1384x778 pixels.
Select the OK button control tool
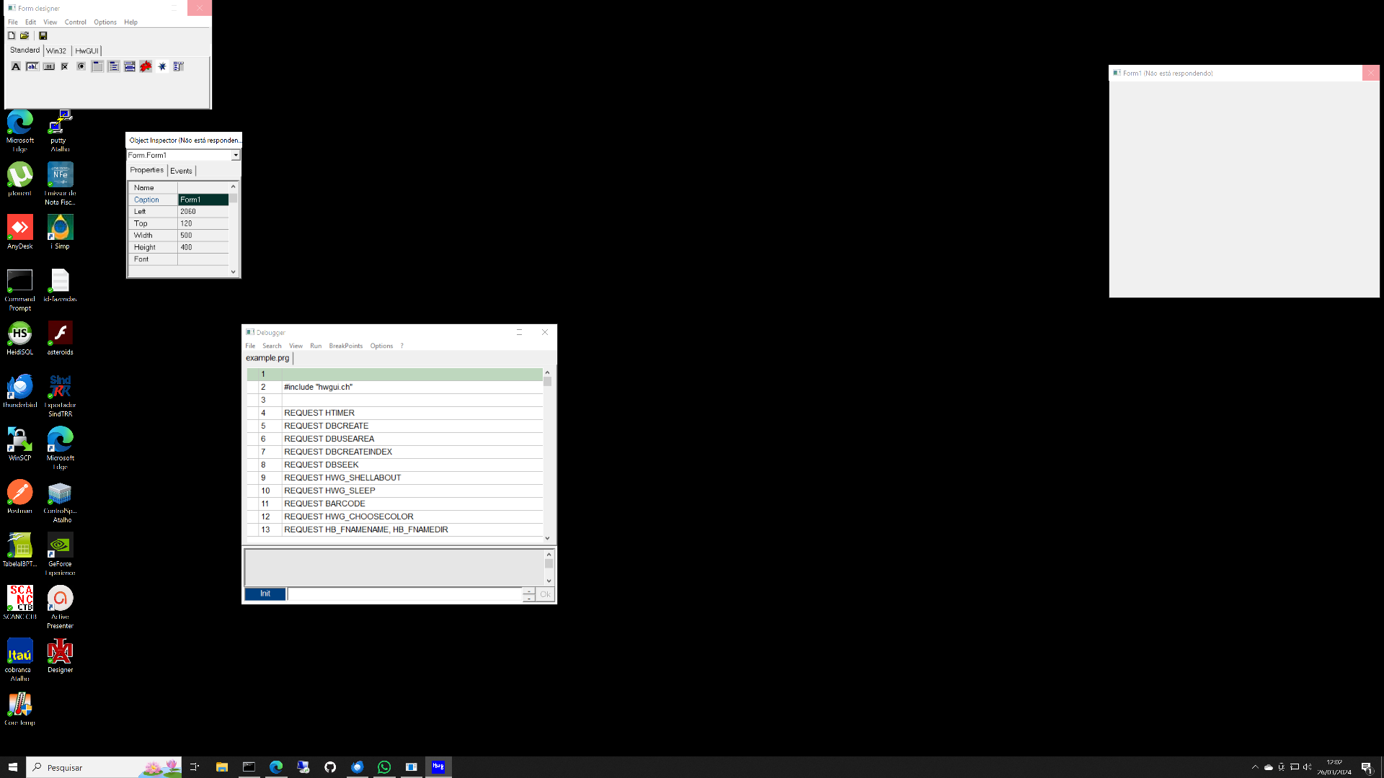point(49,66)
